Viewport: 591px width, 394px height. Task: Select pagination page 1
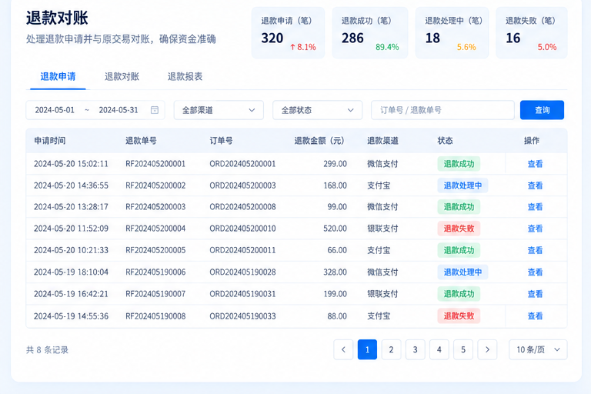pos(368,349)
